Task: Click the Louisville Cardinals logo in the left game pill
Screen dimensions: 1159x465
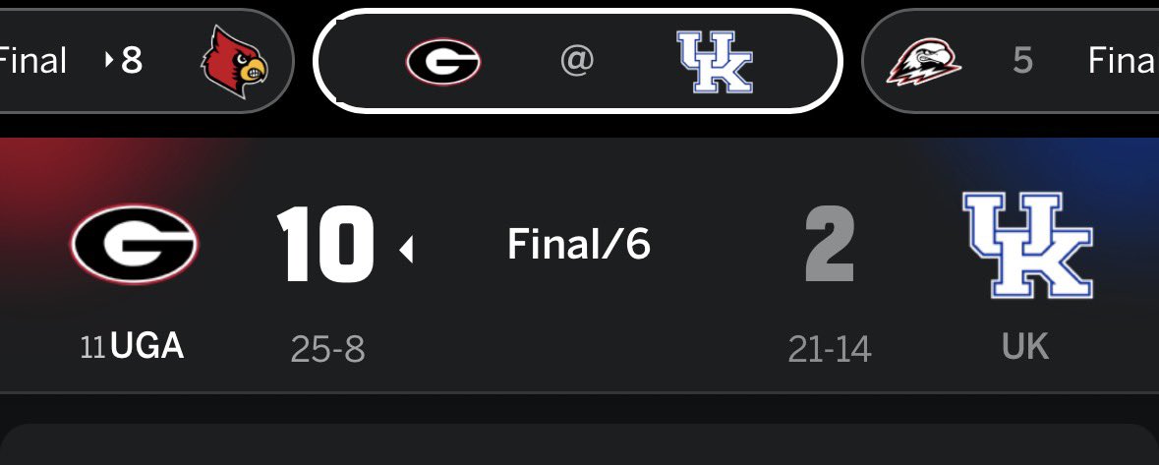Action: pyautogui.click(x=234, y=61)
